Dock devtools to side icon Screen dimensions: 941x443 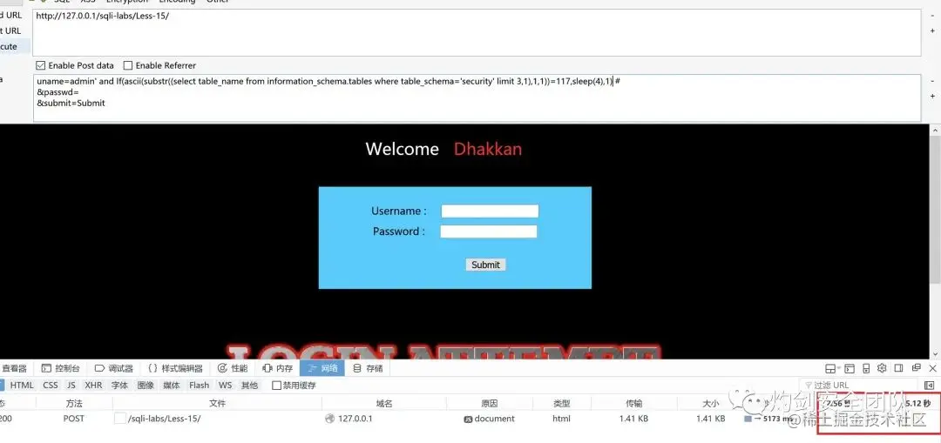click(x=898, y=368)
